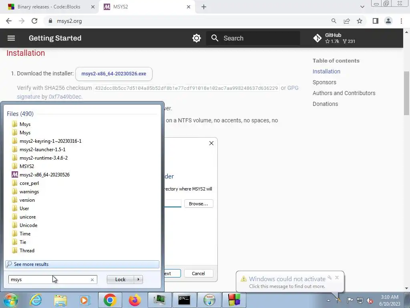Go back to the previous page
This screenshot has width=410, height=308.
pyautogui.click(x=9, y=21)
